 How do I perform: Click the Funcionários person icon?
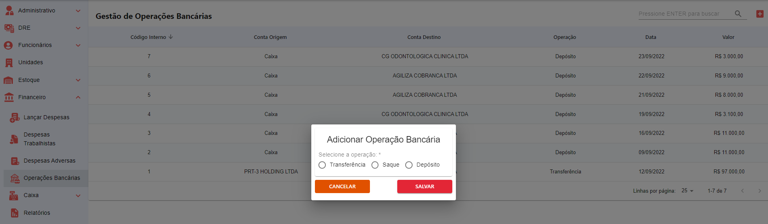tap(8, 45)
